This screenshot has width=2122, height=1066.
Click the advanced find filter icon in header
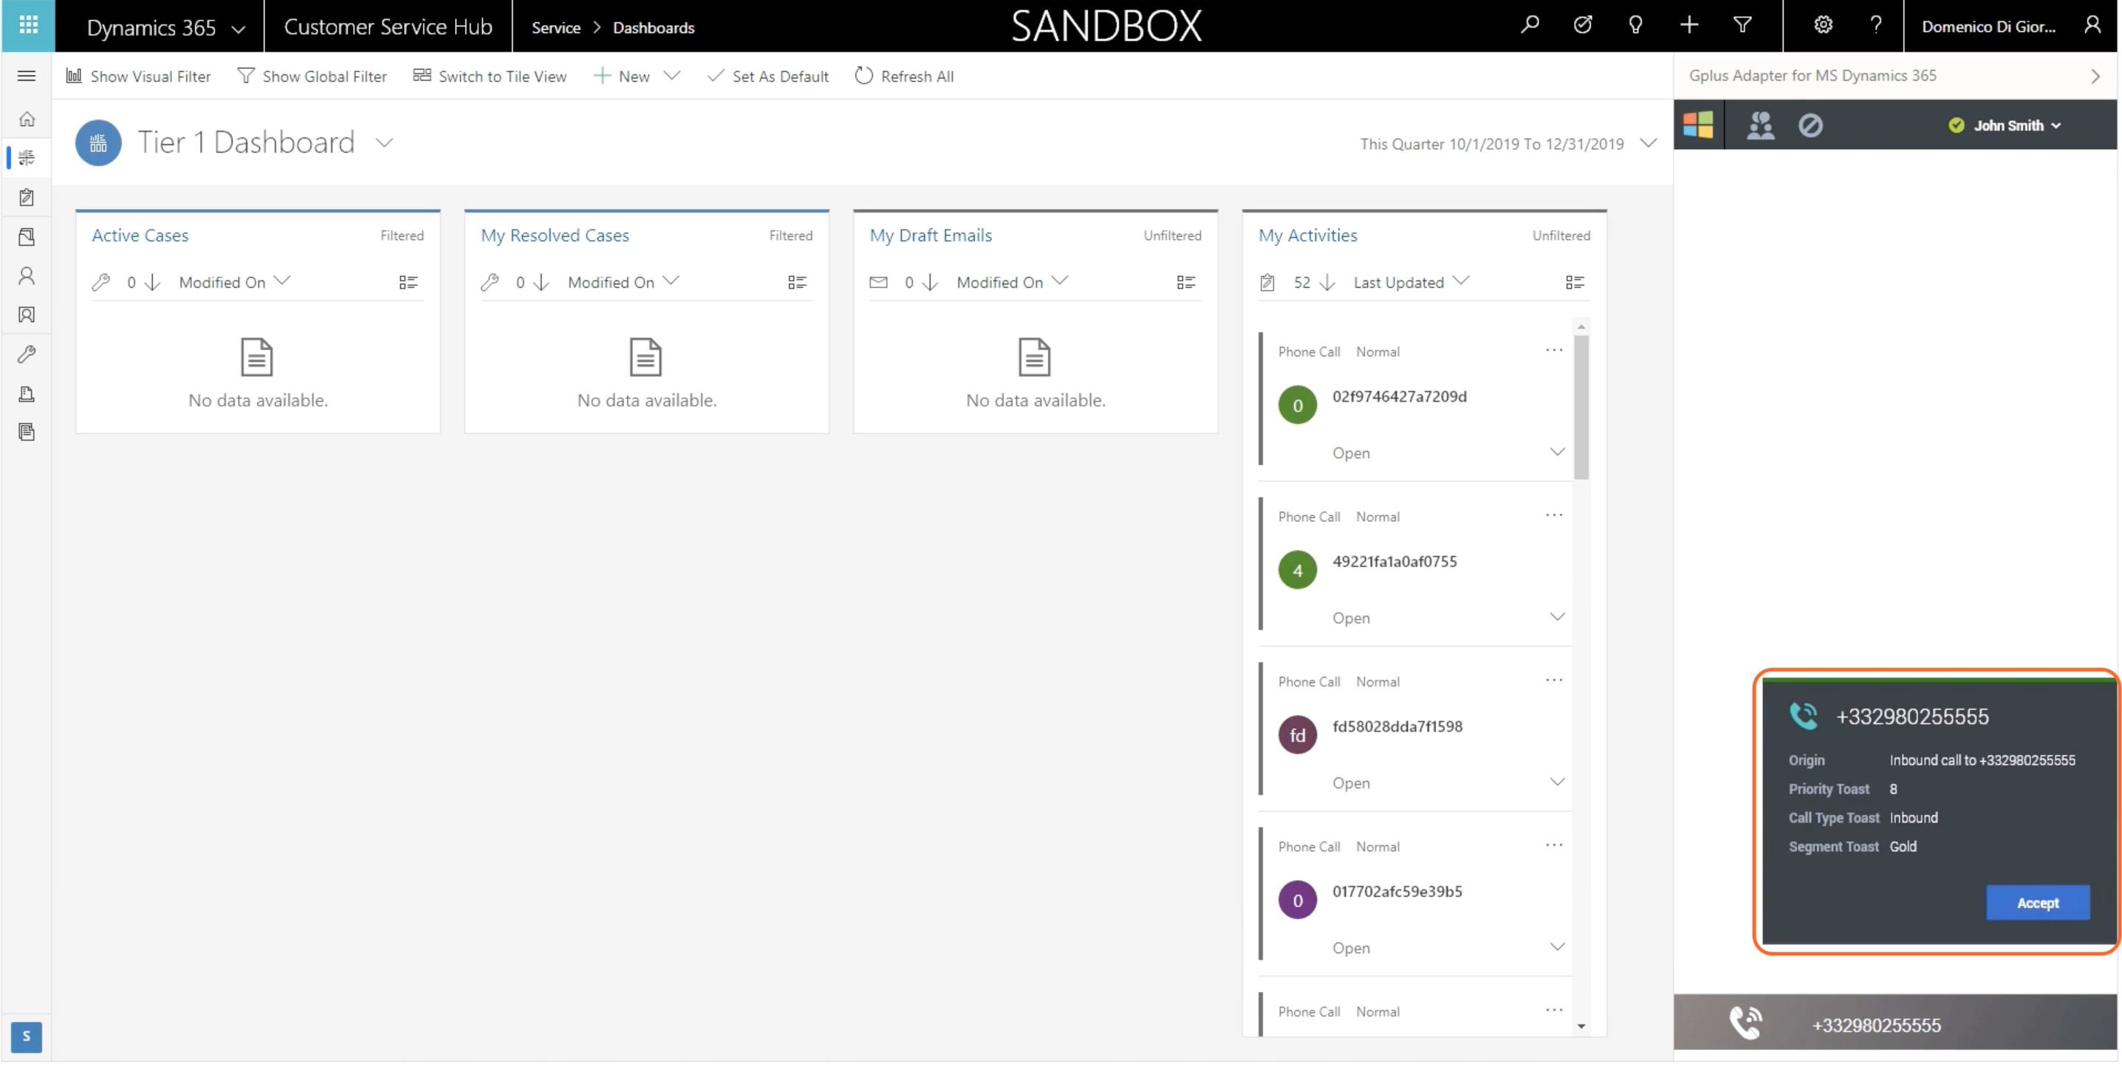(x=1742, y=26)
